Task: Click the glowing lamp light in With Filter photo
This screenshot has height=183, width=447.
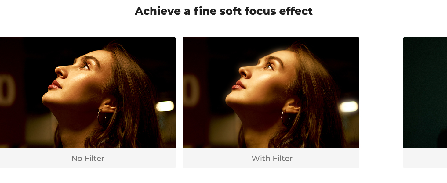Action: 349,106
